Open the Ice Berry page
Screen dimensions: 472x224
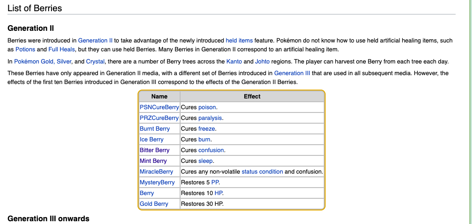(x=152, y=140)
